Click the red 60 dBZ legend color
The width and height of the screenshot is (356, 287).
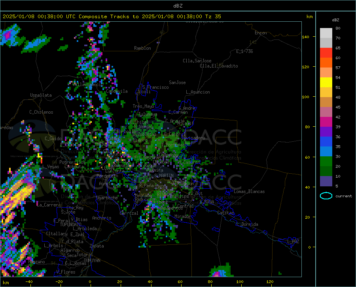tap(326, 53)
